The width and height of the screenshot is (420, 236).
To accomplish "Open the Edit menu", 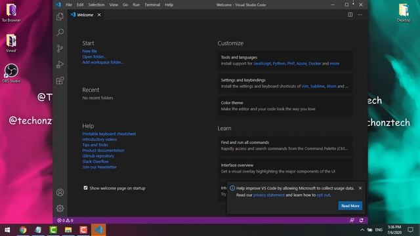I will coord(80,5).
